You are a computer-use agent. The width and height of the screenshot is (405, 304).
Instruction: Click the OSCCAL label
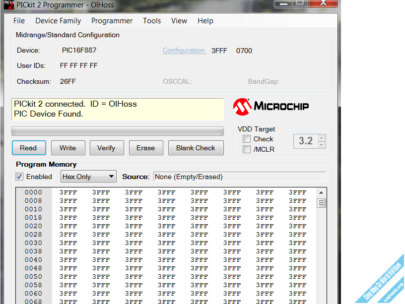click(177, 81)
